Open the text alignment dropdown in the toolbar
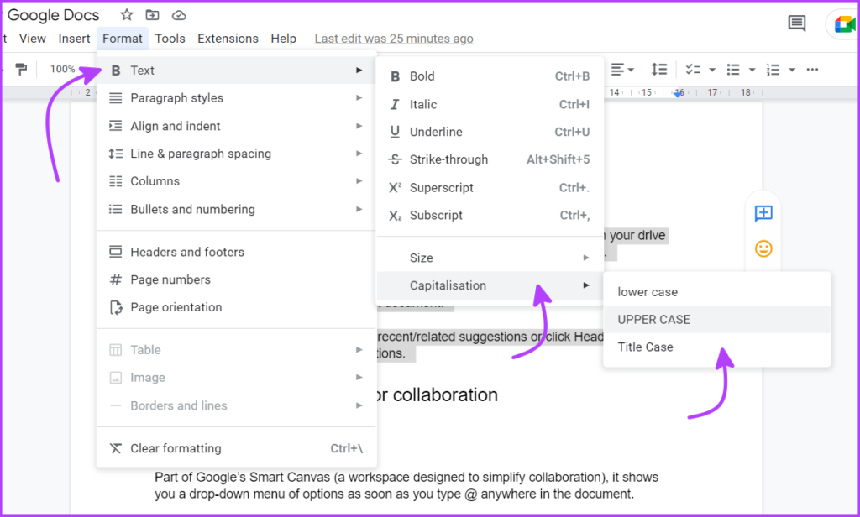 pyautogui.click(x=622, y=70)
